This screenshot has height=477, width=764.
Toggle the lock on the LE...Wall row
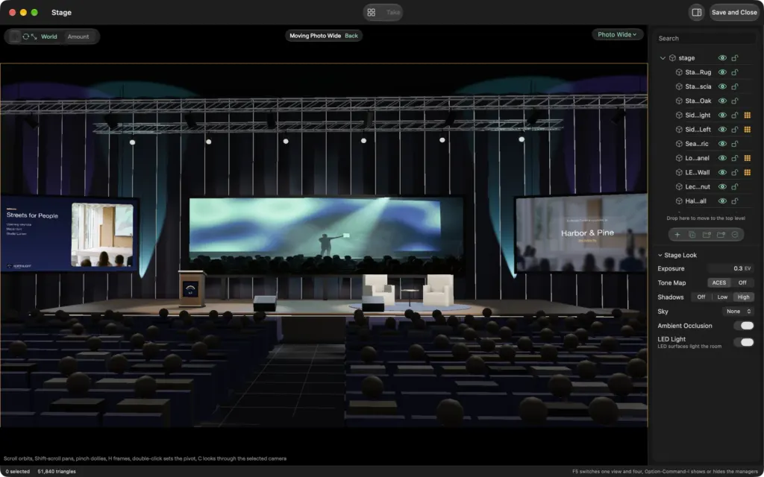tap(735, 172)
